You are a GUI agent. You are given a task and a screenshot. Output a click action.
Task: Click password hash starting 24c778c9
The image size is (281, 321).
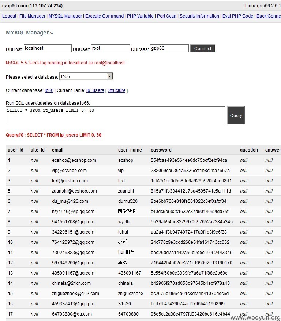190,242
